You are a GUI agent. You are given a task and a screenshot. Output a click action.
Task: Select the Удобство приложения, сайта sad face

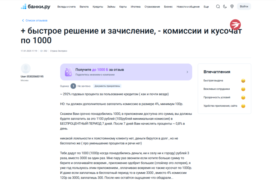click(x=243, y=106)
